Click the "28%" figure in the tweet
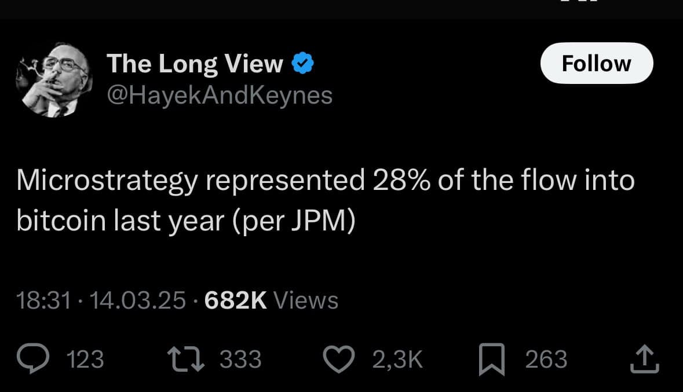The image size is (683, 392). pos(401,181)
